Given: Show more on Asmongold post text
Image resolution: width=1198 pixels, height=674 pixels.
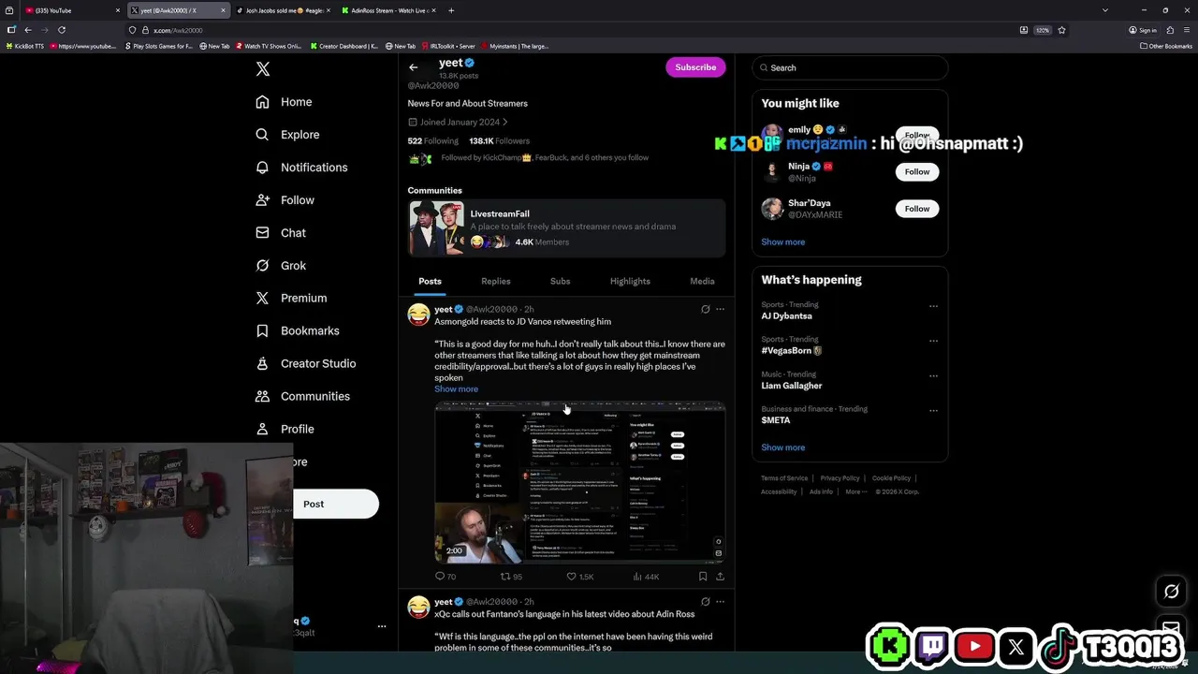Looking at the screenshot, I should 456,389.
